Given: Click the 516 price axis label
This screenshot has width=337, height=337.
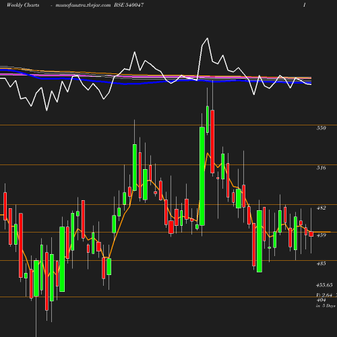Looking at the screenshot, I should pyautogui.click(x=321, y=168).
